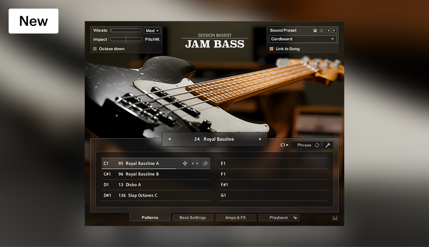Select the 136 Slap Octaves C pattern

click(x=156, y=195)
